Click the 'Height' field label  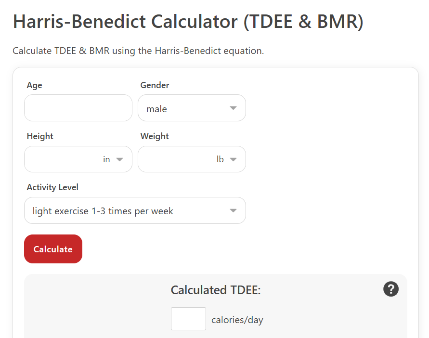tap(40, 136)
